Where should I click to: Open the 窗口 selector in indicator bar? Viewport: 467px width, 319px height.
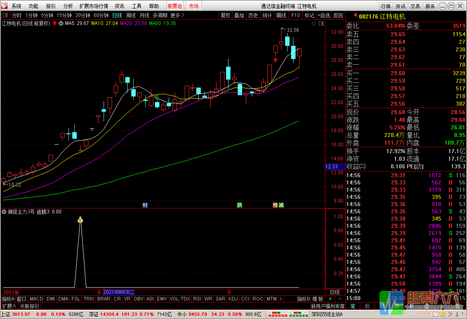21,299
